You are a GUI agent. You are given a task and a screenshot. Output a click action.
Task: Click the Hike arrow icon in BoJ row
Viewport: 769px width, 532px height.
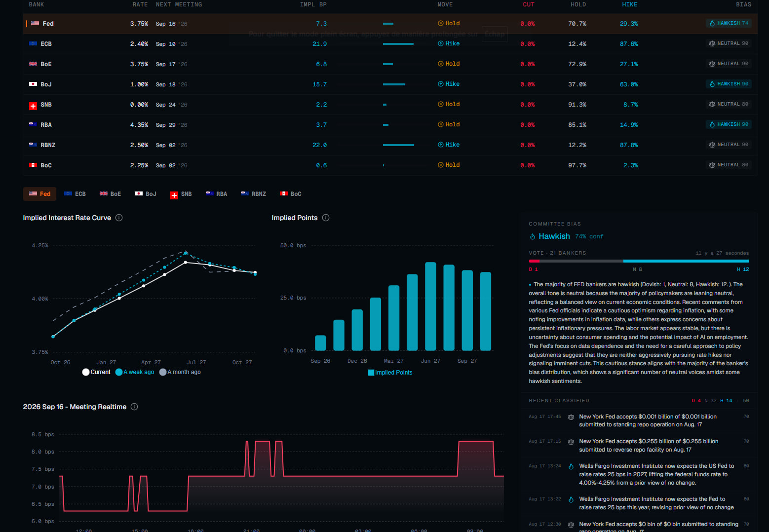point(441,84)
